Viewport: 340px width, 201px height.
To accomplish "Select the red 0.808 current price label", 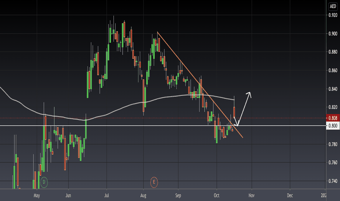I will (333, 118).
